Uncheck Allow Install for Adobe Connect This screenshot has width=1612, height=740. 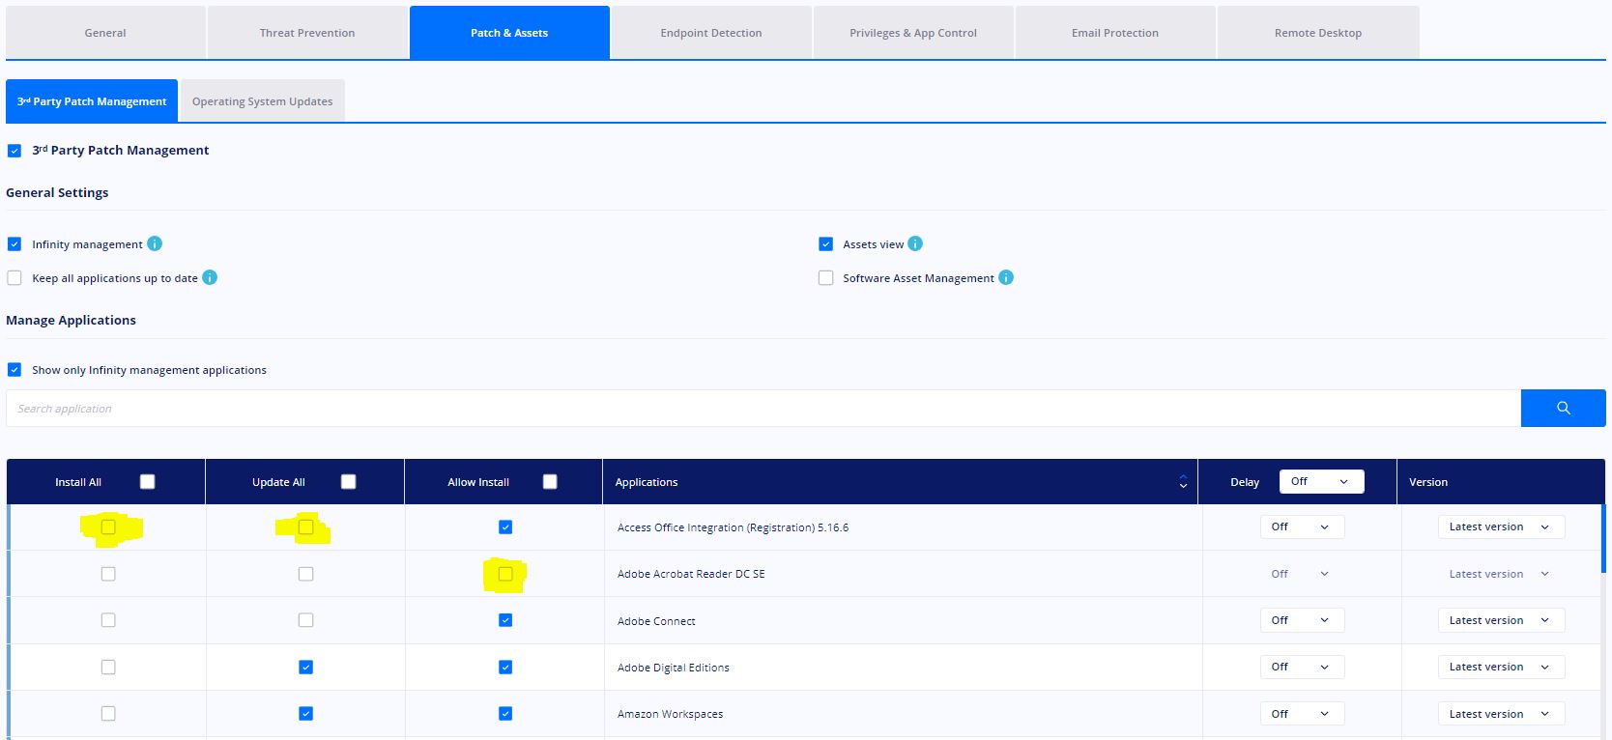(505, 620)
